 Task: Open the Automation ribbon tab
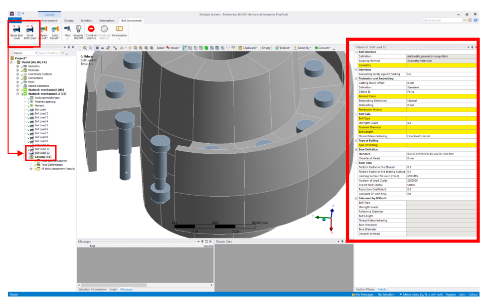pyautogui.click(x=107, y=20)
